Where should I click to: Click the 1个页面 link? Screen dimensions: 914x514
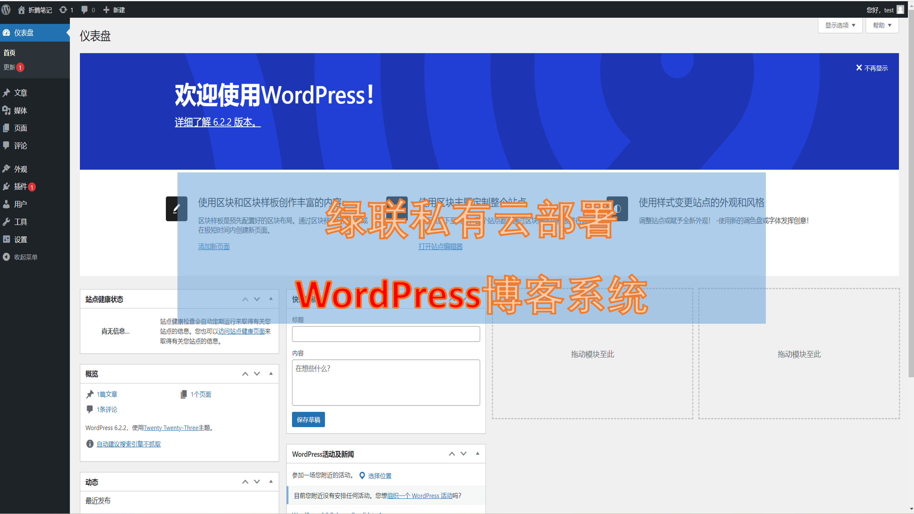201,394
